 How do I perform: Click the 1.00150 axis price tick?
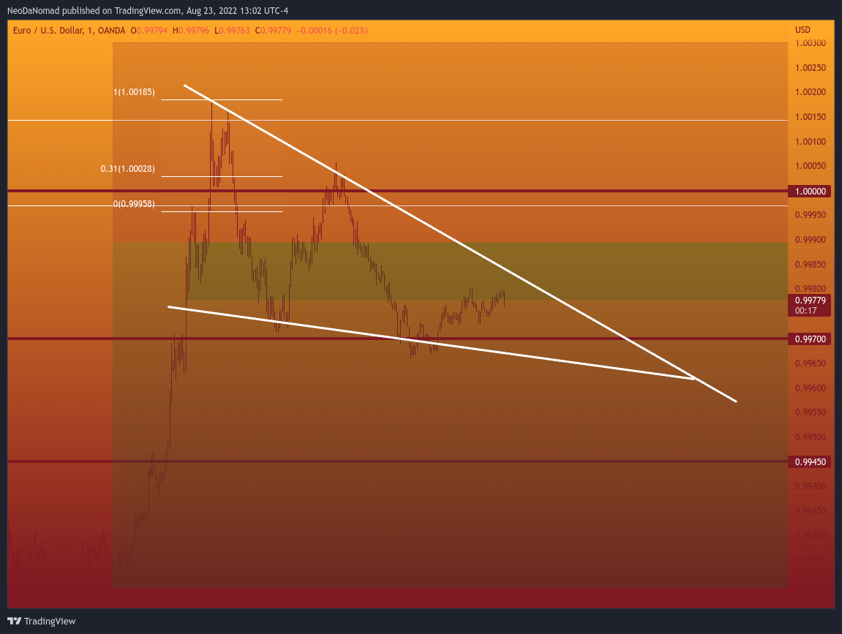pos(811,116)
